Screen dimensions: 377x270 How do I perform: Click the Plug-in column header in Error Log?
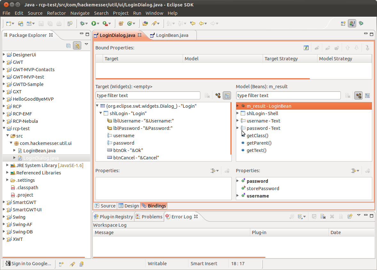[x=290, y=232]
